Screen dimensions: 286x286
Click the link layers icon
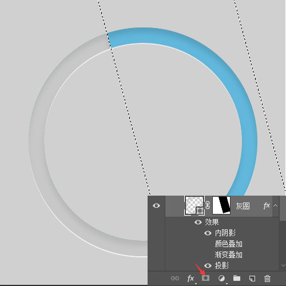click(175, 279)
